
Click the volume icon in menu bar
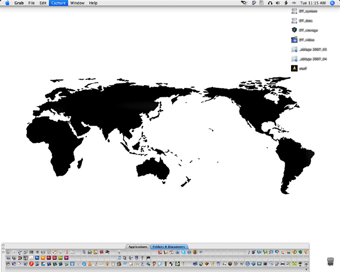278,3
